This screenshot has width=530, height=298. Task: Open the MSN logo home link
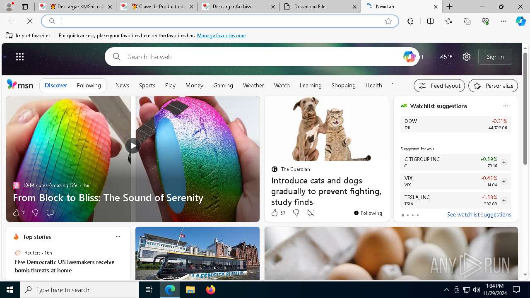[x=20, y=85]
